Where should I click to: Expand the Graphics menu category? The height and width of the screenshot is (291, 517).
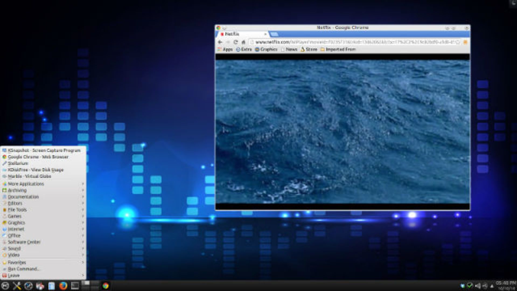pos(16,223)
